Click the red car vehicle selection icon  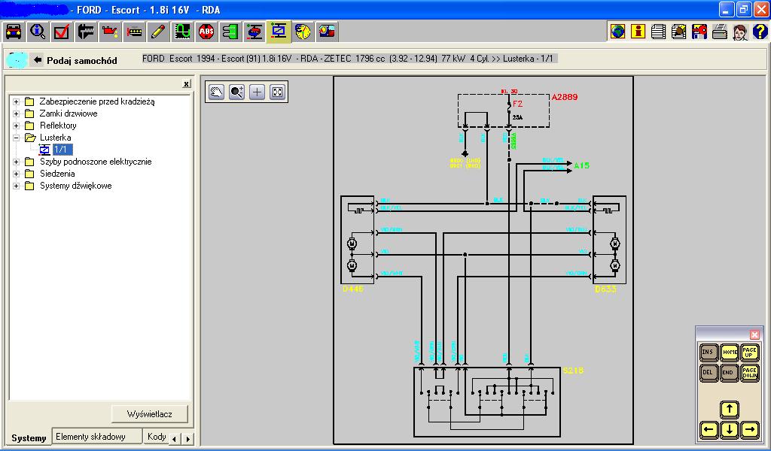pos(14,32)
